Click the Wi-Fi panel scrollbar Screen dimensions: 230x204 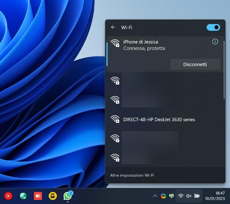click(x=224, y=70)
